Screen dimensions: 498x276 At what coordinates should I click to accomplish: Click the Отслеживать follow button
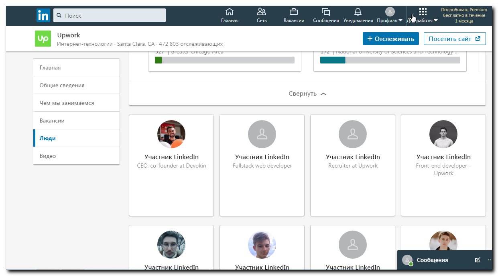pyautogui.click(x=391, y=39)
